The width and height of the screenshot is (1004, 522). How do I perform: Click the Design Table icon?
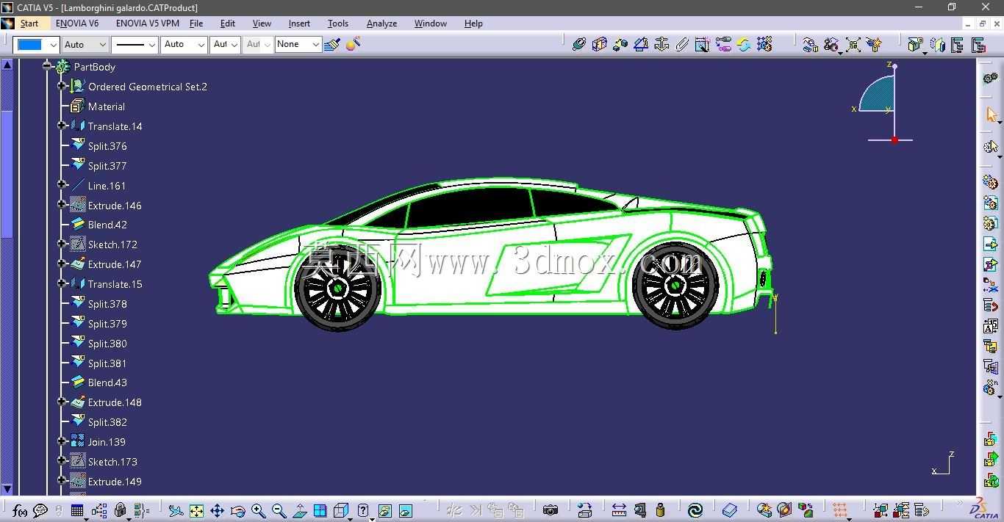pos(76,510)
